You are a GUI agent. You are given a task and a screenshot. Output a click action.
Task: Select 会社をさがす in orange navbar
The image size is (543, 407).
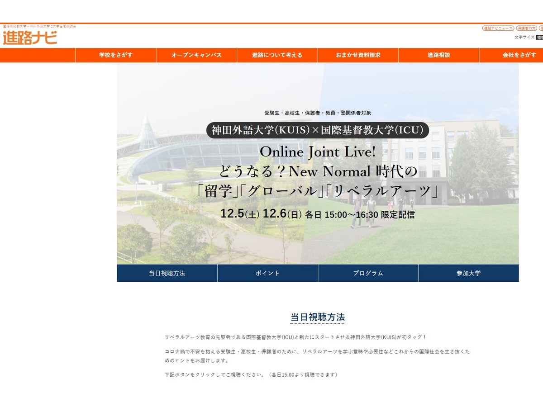point(519,55)
